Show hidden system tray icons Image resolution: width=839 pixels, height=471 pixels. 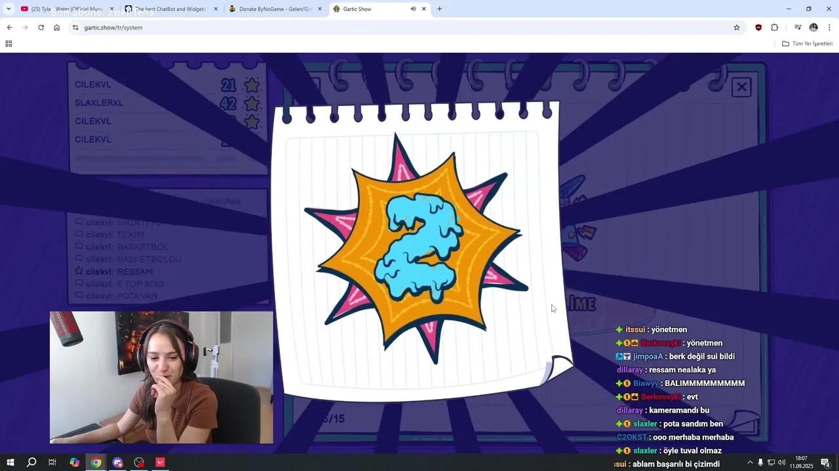(750, 462)
